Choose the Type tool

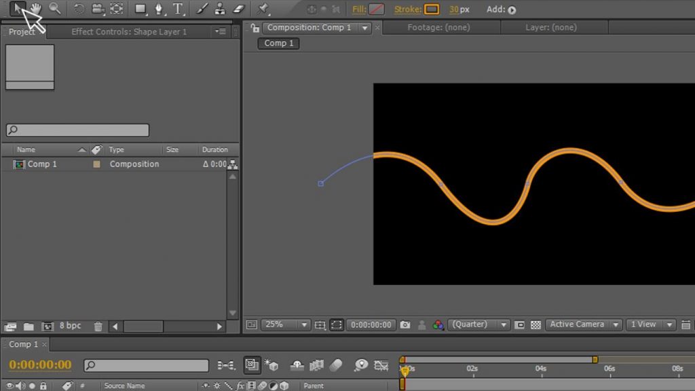coord(178,9)
